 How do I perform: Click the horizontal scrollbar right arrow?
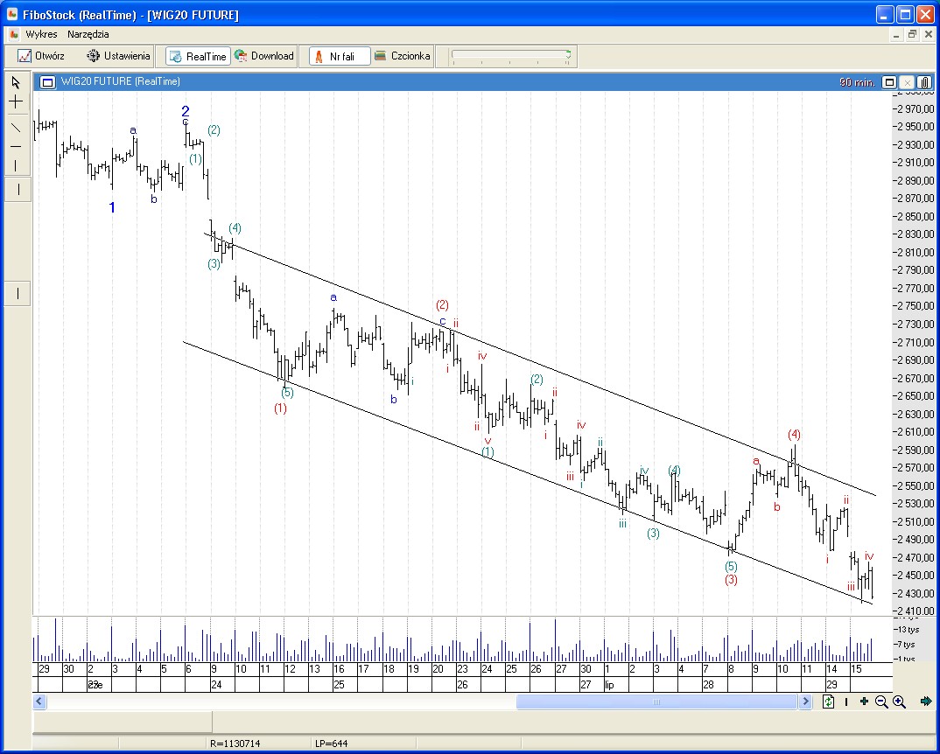point(805,702)
